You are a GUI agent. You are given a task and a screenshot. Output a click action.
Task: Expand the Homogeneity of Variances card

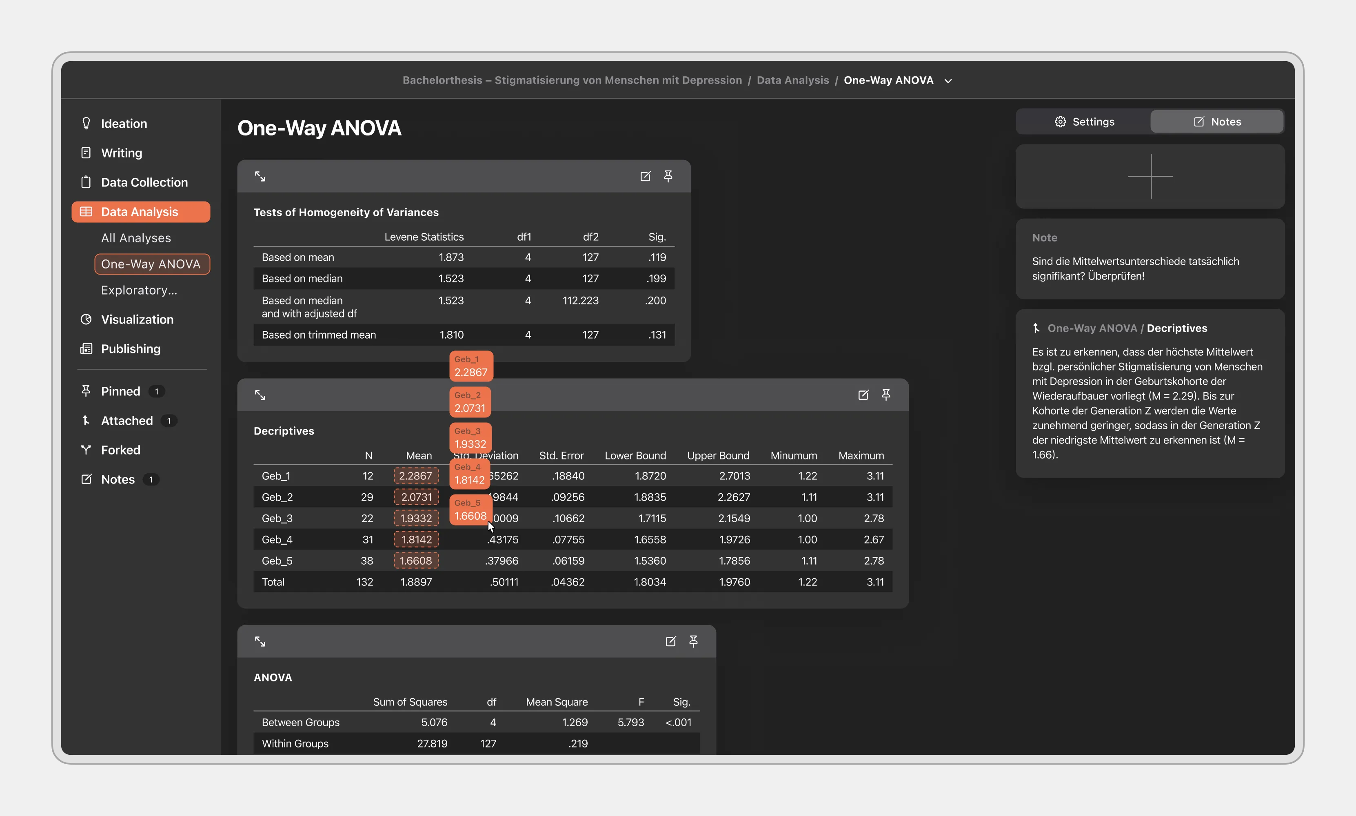pos(260,177)
